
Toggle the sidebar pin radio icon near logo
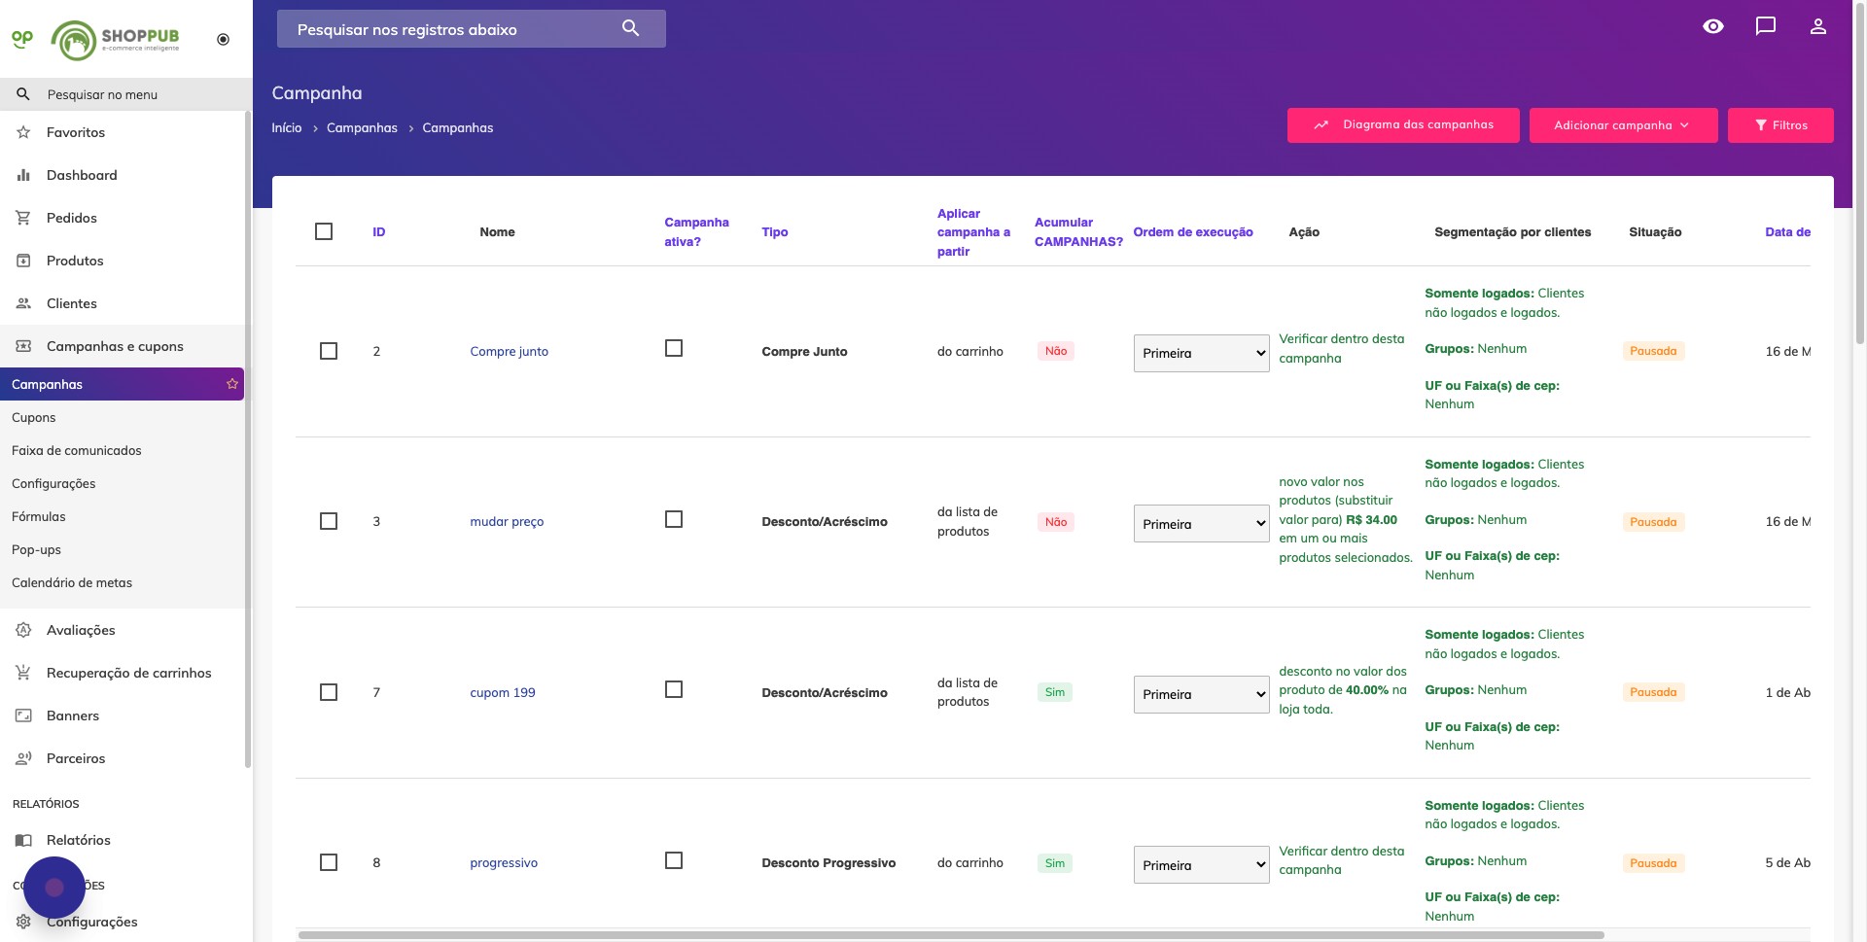pyautogui.click(x=223, y=40)
